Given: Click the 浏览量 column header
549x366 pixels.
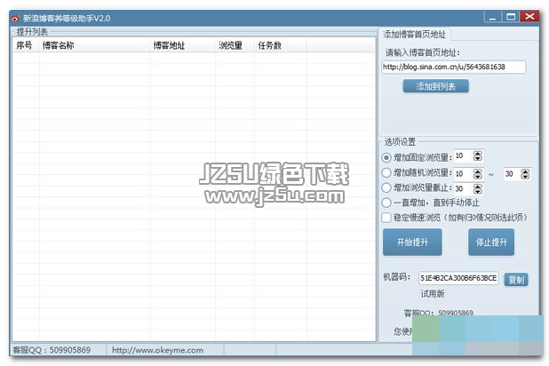Looking at the screenshot, I should point(235,45).
